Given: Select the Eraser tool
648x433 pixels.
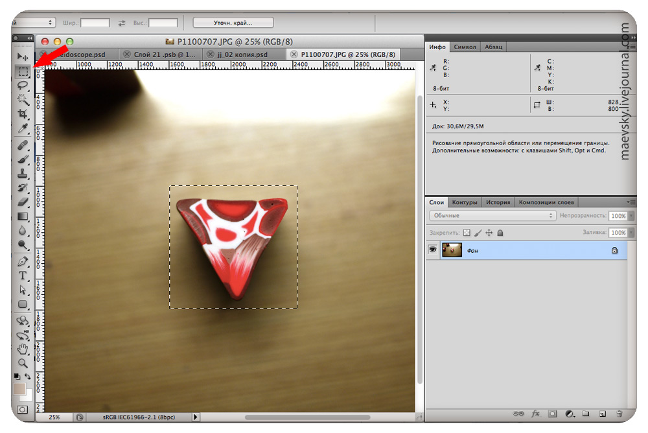Looking at the screenshot, I should pos(23,202).
